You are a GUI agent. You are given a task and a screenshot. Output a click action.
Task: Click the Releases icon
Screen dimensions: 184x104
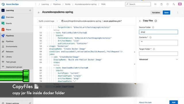[3, 52]
